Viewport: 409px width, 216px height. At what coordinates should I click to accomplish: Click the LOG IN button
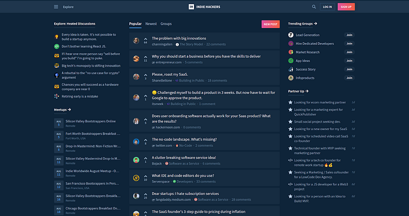(x=327, y=7)
